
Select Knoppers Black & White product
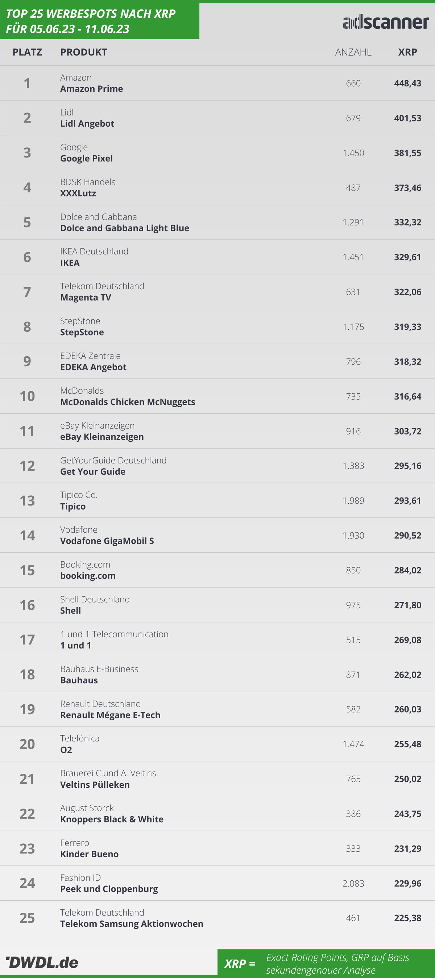click(112, 819)
